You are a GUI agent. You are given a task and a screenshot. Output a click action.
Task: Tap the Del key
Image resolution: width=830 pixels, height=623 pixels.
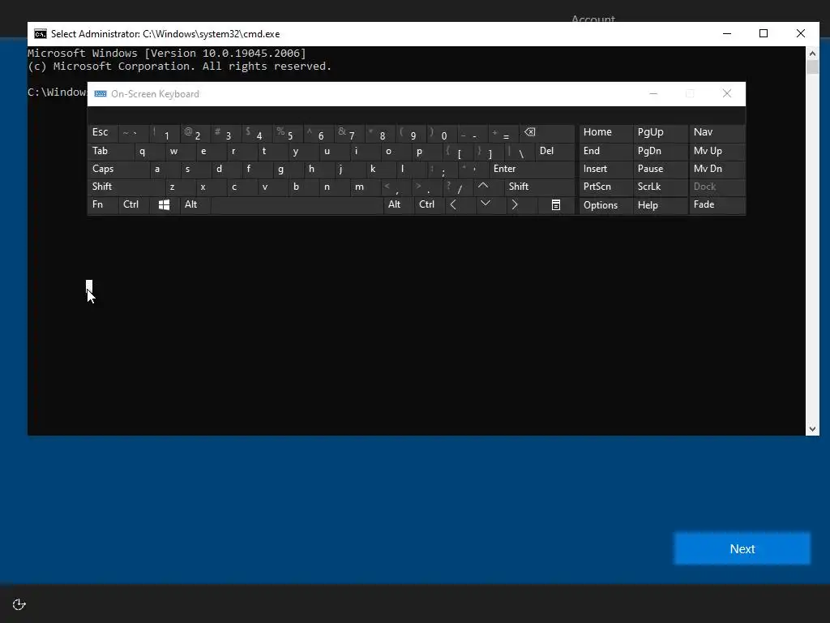click(x=555, y=152)
